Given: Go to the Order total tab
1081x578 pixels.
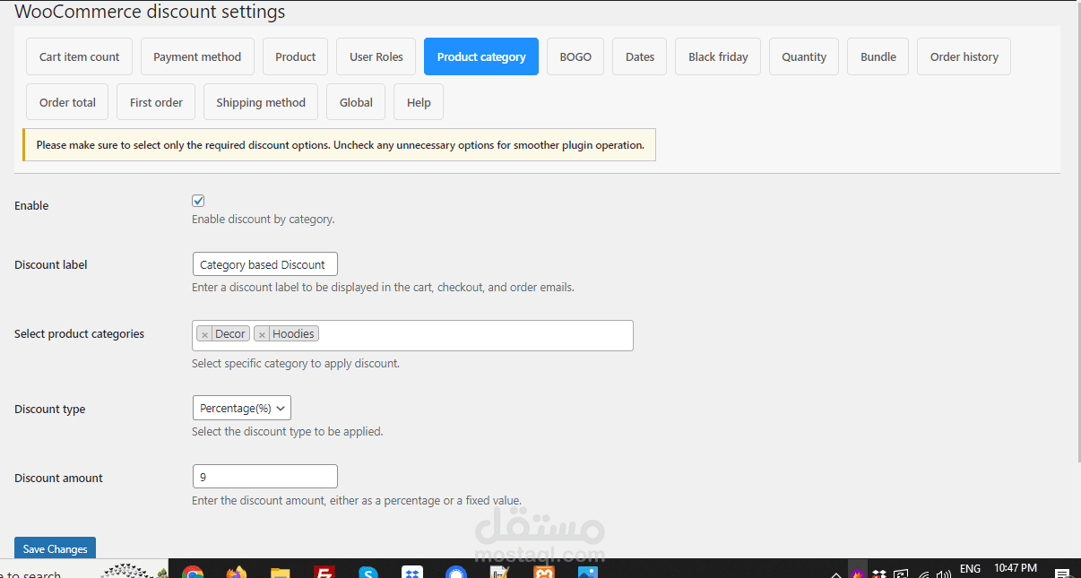Looking at the screenshot, I should 67,102.
